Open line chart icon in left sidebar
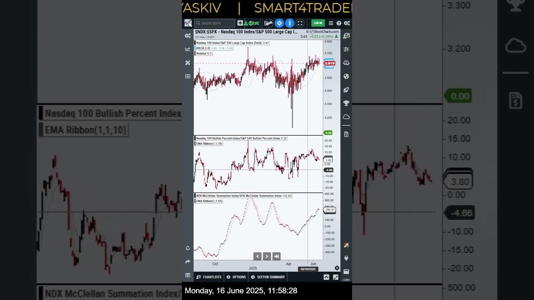 pyautogui.click(x=188, y=49)
